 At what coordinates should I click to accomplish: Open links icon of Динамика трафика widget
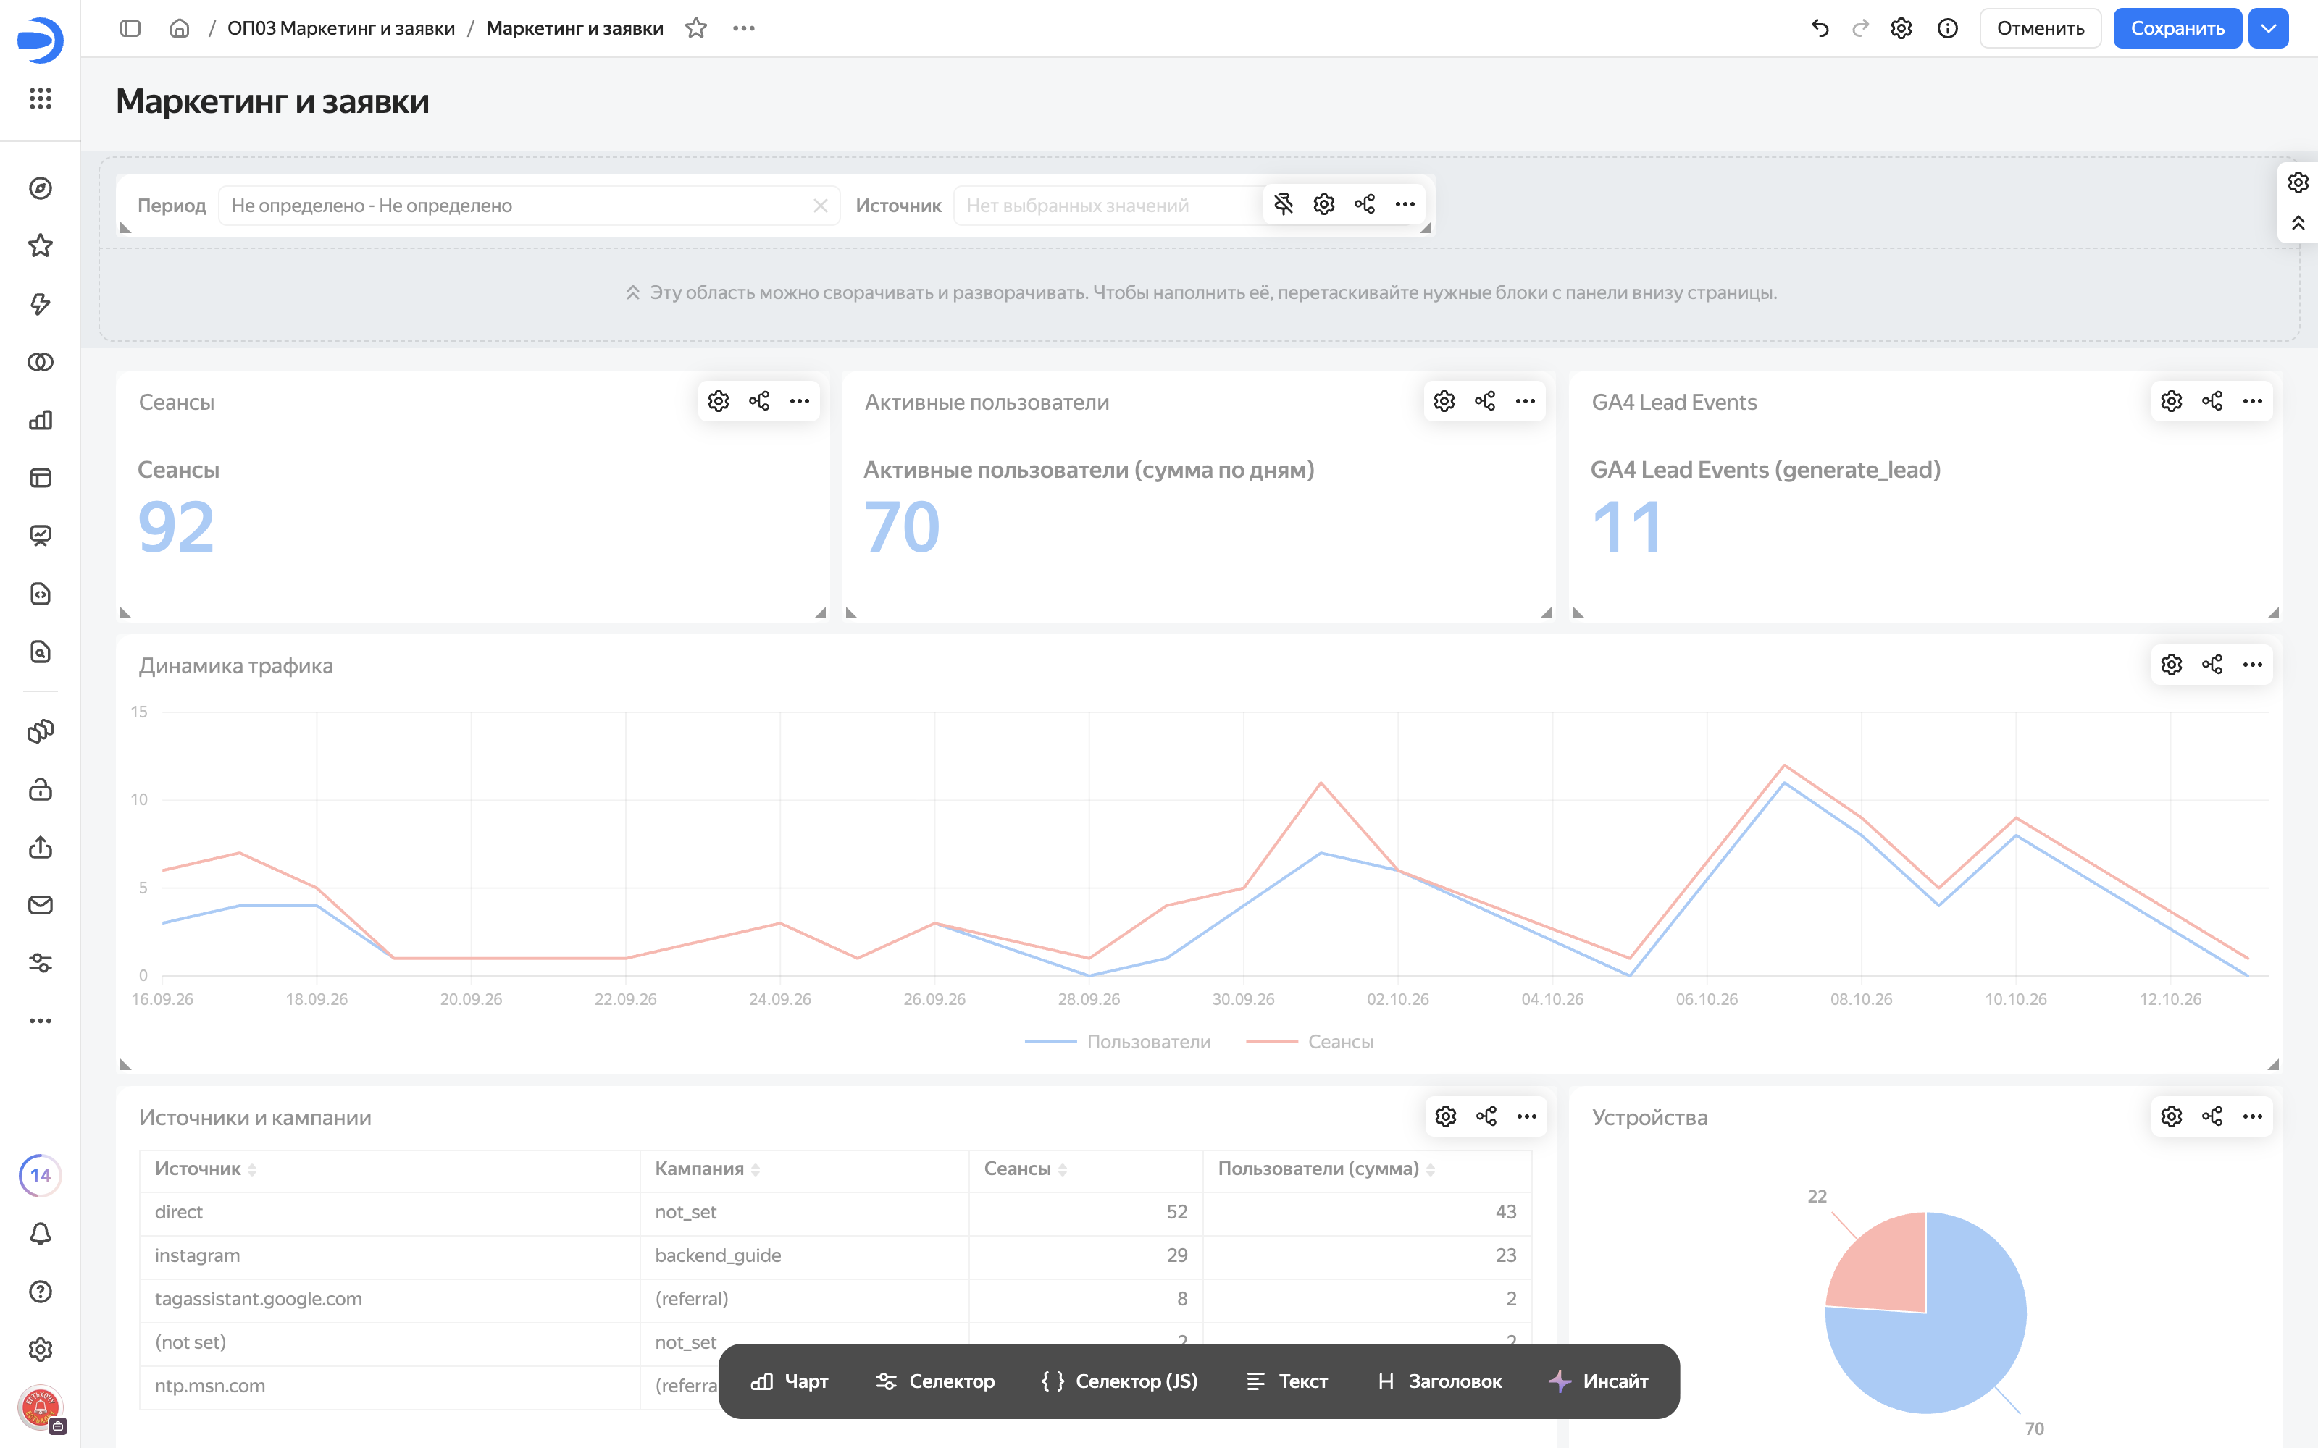2212,665
